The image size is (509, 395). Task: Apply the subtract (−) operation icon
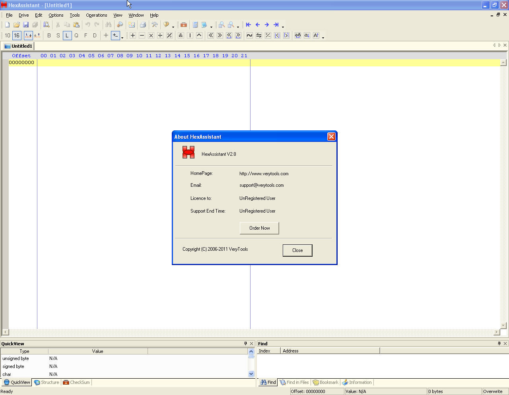click(142, 35)
